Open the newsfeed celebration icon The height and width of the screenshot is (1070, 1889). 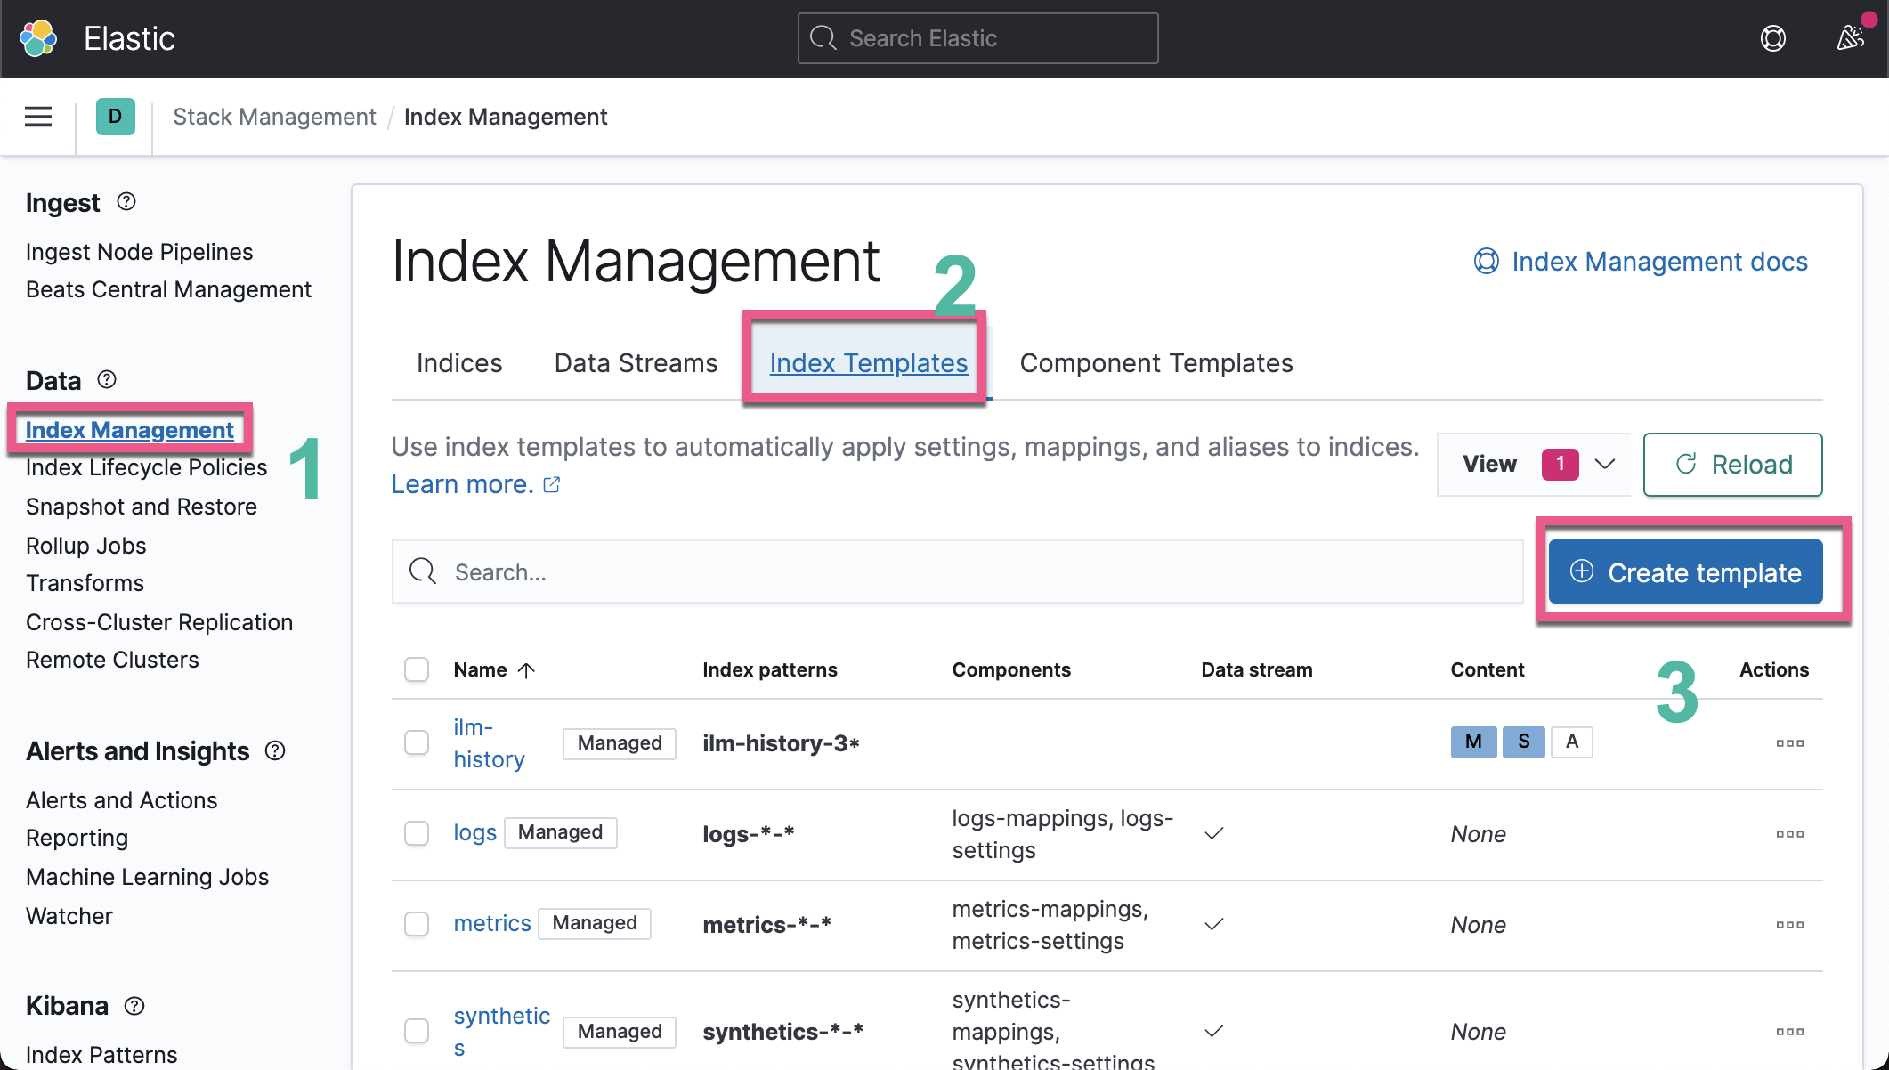point(1851,38)
